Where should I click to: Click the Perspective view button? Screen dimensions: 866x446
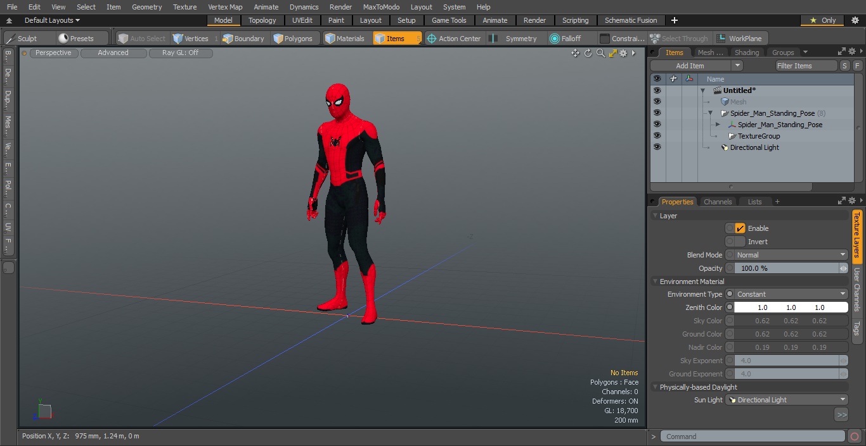[53, 53]
